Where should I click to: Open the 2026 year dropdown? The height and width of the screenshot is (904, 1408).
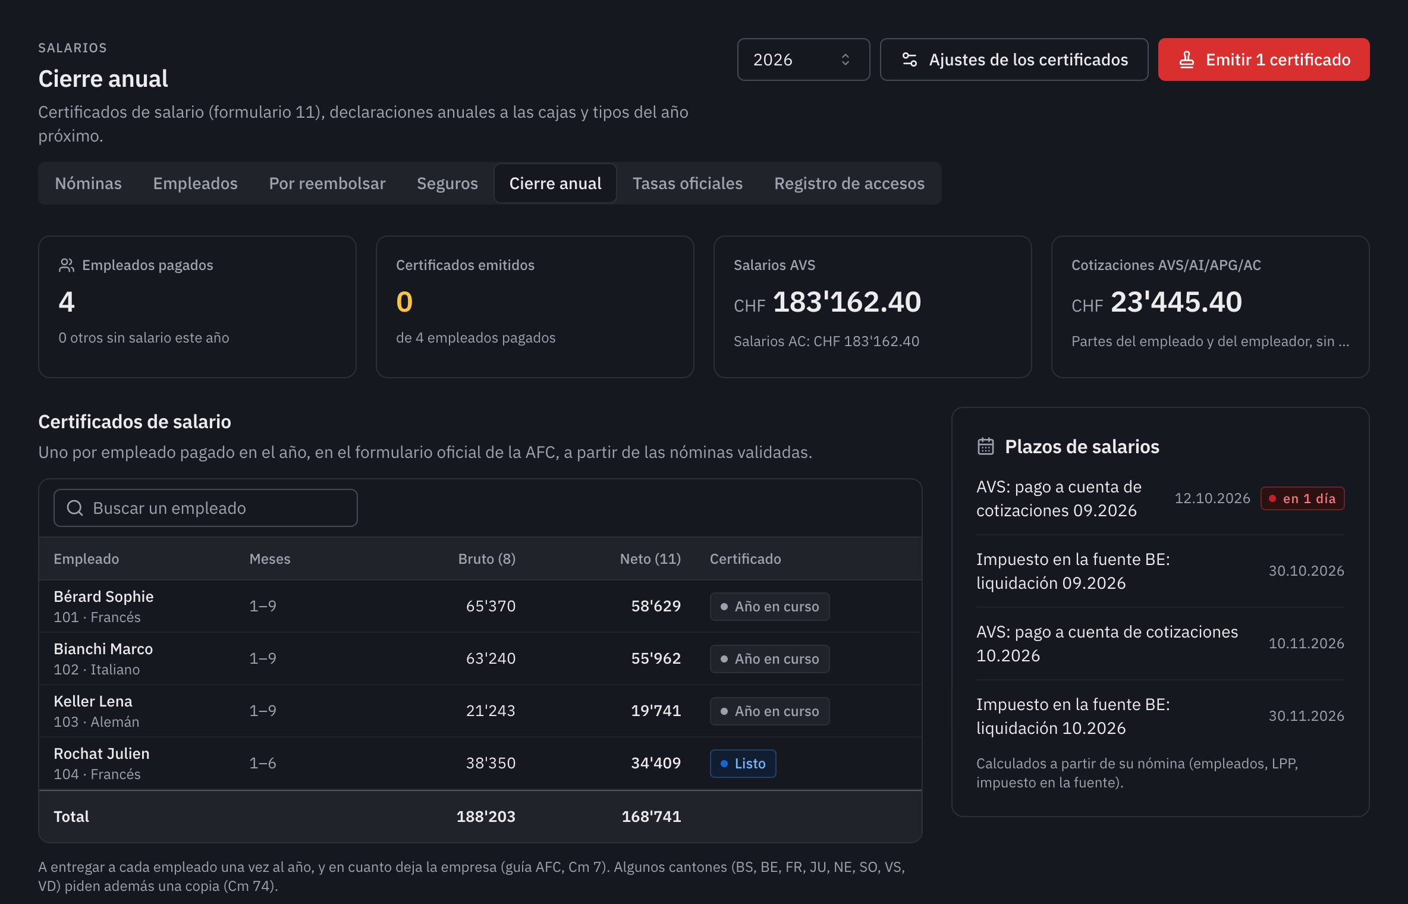tap(803, 59)
